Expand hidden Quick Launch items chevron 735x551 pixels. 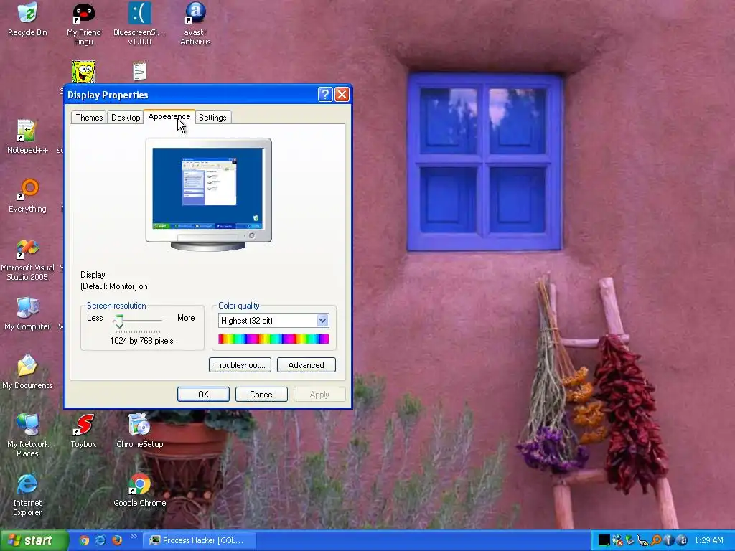134,537
